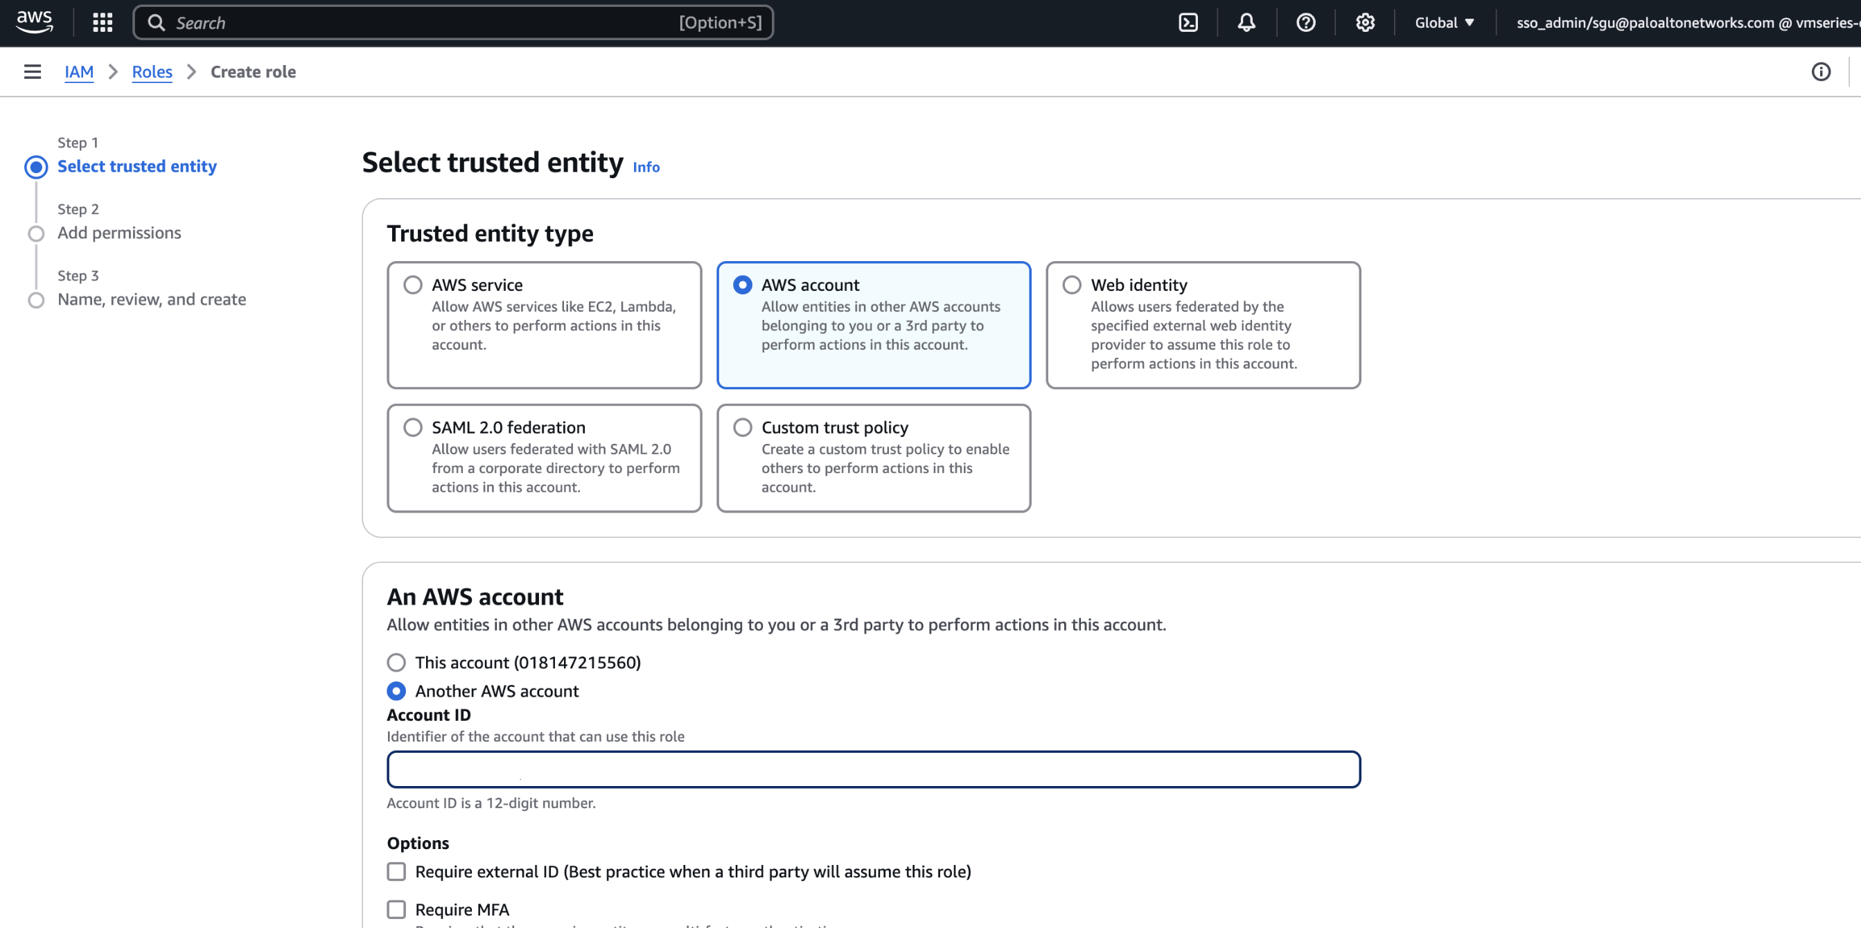Click the AWS logo home icon
1861x928 pixels.
34,22
